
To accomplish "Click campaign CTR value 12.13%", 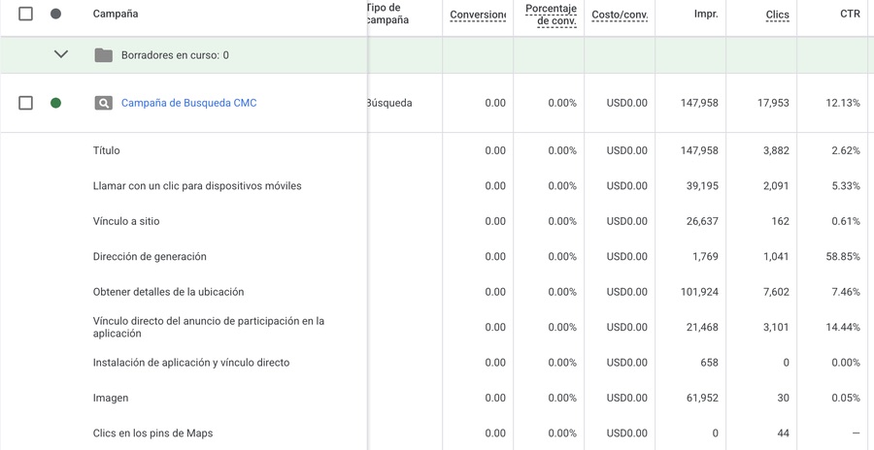I will (843, 103).
